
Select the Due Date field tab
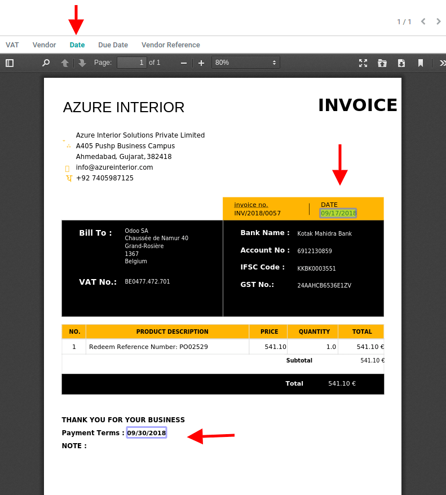tap(113, 45)
